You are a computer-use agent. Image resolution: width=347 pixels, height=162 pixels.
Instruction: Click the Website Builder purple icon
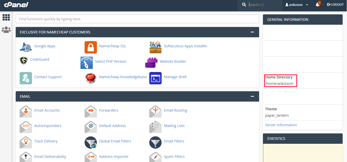pos(151,63)
